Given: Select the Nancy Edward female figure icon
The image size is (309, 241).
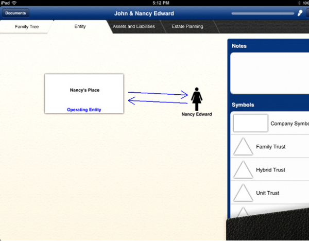Looking at the screenshot, I should click(197, 99).
